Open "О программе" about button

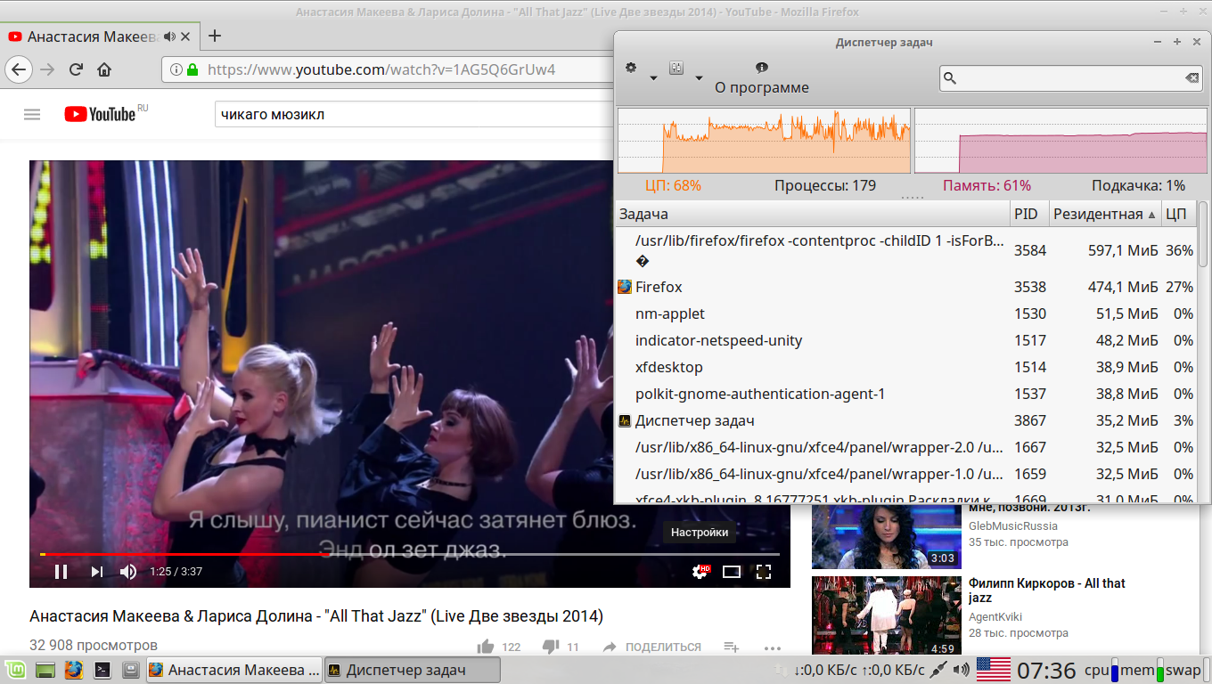(762, 78)
